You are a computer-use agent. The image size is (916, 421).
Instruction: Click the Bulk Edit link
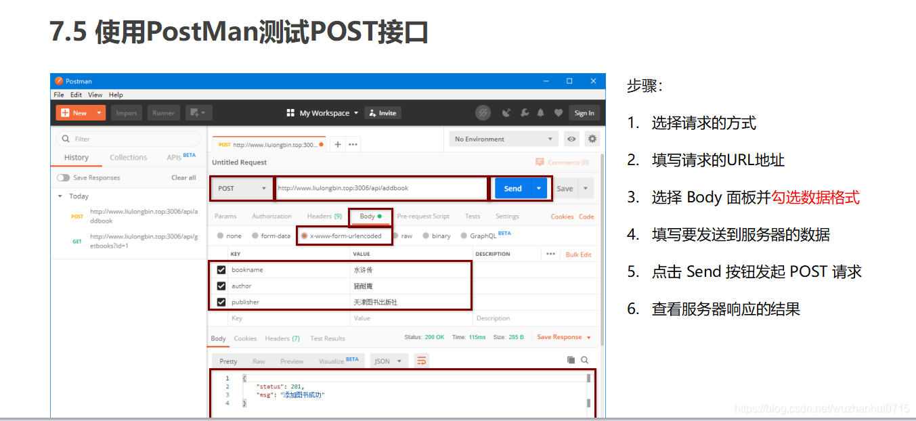pos(579,254)
